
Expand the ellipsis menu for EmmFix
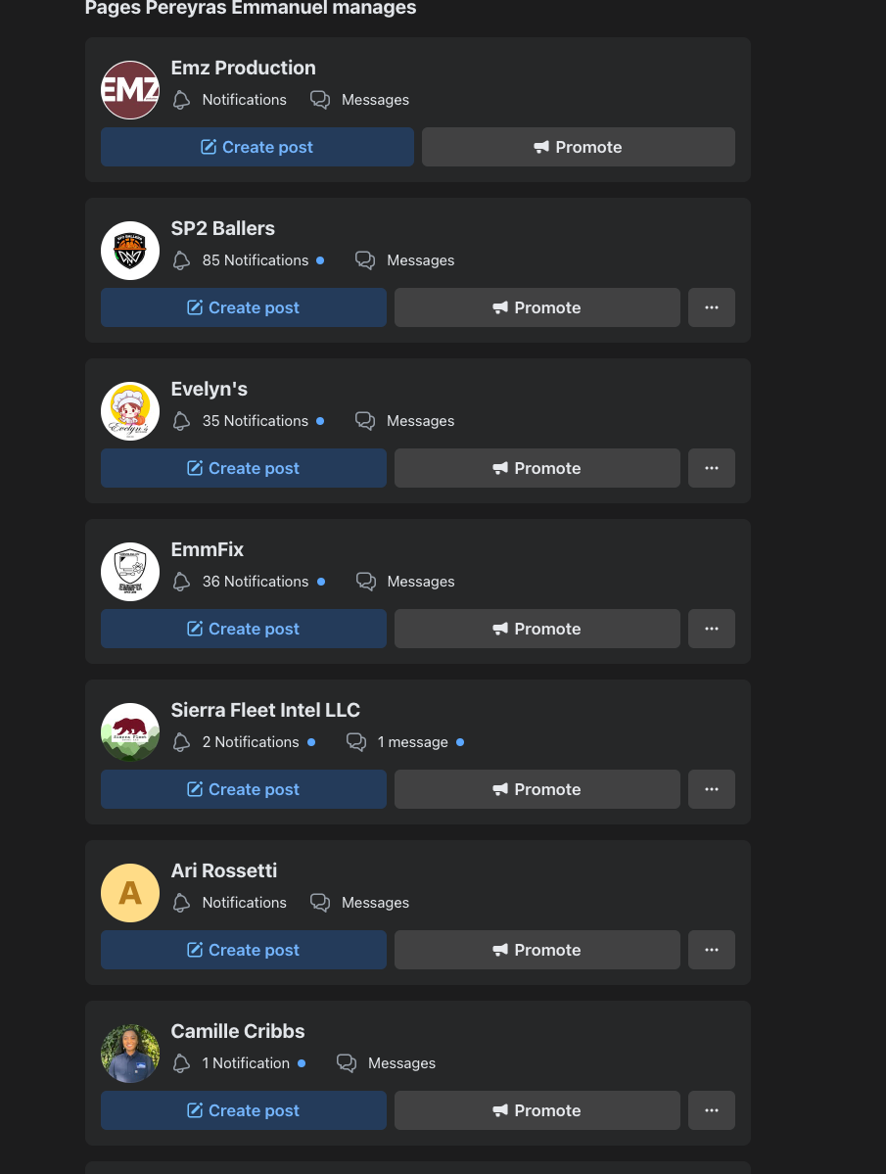pos(712,629)
